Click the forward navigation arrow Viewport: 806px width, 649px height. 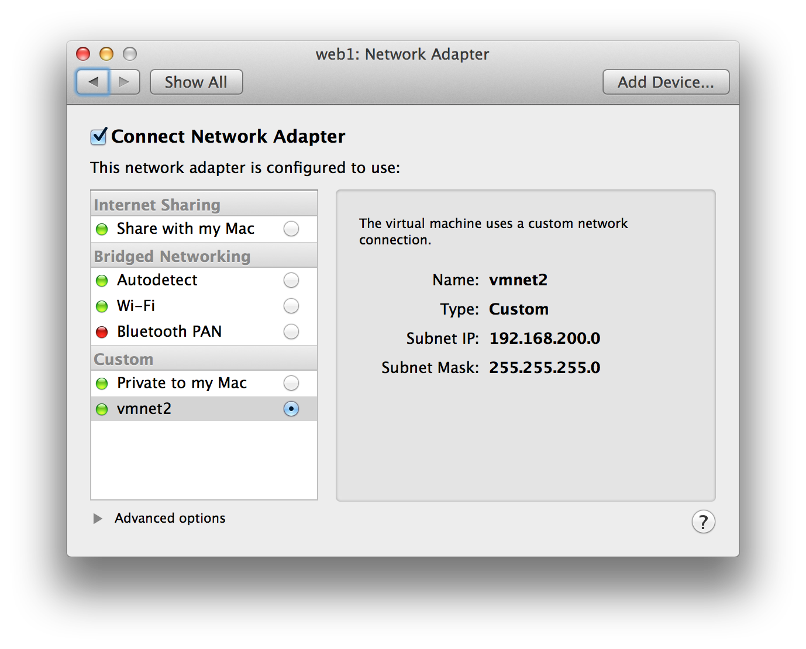coord(125,82)
